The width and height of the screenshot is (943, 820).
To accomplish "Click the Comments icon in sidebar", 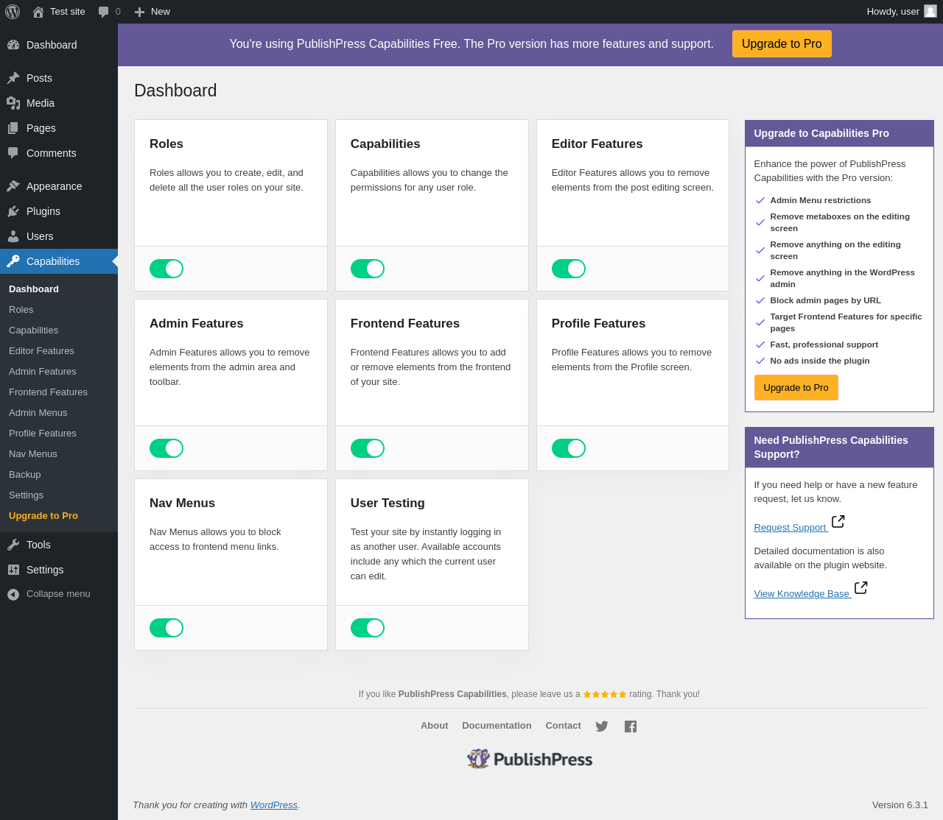I will tap(13, 153).
